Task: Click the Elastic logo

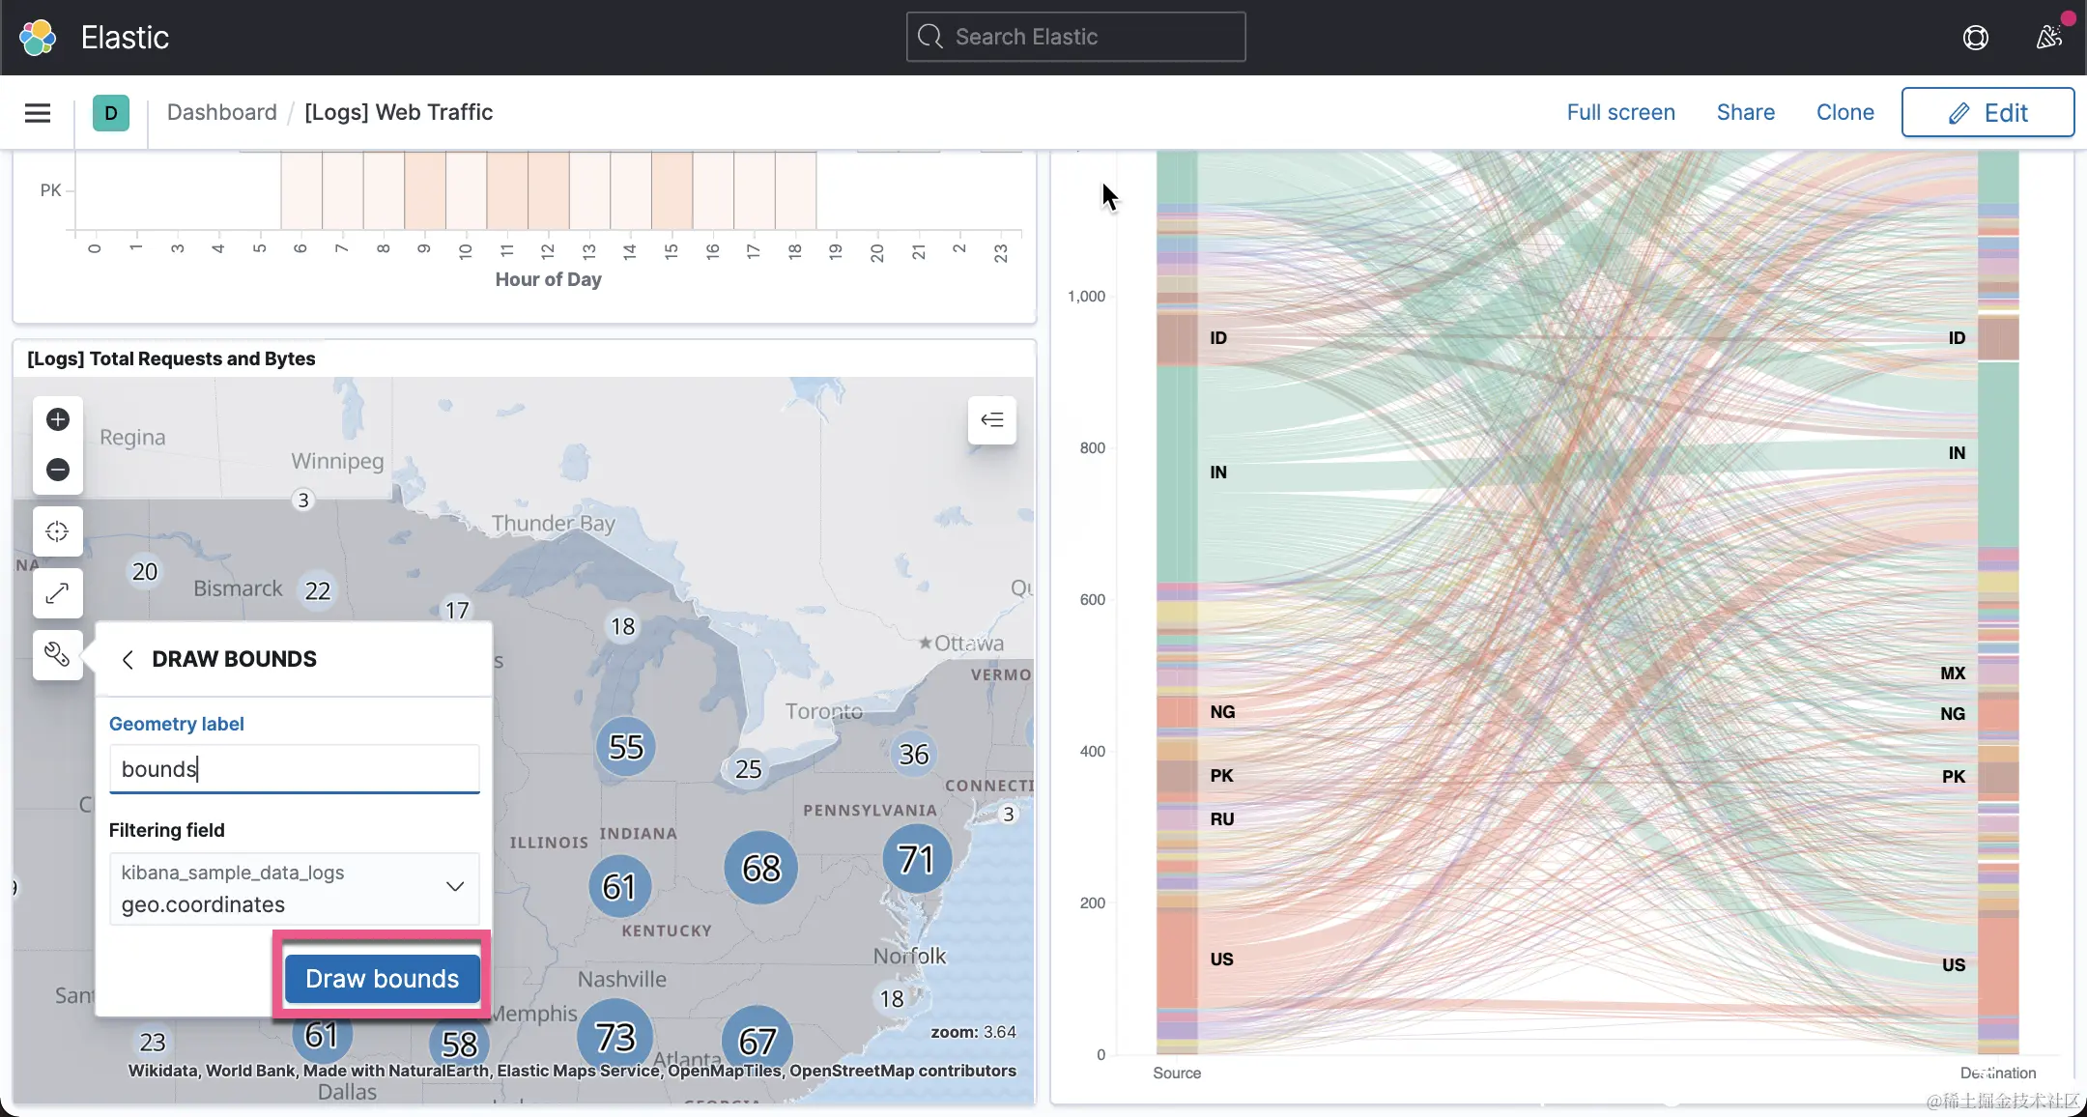Action: point(39,38)
